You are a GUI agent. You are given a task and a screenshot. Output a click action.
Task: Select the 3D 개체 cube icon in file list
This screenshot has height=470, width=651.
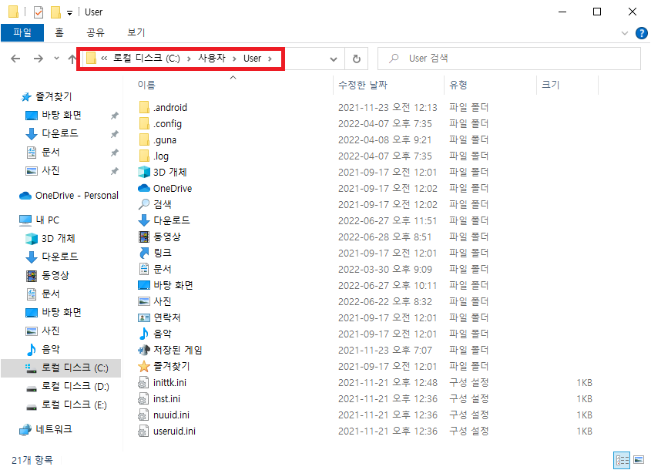pyautogui.click(x=144, y=172)
